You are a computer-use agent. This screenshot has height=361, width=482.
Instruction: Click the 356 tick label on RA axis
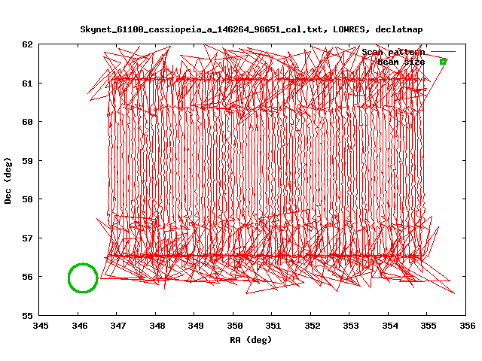tap(467, 326)
